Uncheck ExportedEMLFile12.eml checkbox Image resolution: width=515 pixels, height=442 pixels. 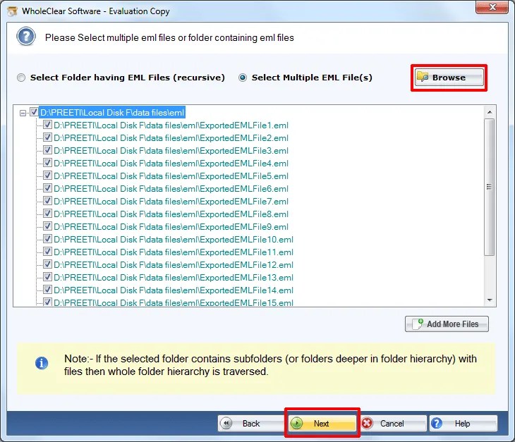pyautogui.click(x=48, y=264)
